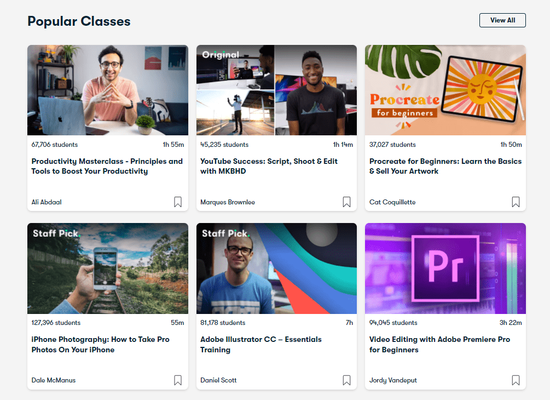Click the View All button
Image resolution: width=550 pixels, height=400 pixels.
pyautogui.click(x=502, y=20)
